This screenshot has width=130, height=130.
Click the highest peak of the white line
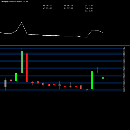click(22, 22)
